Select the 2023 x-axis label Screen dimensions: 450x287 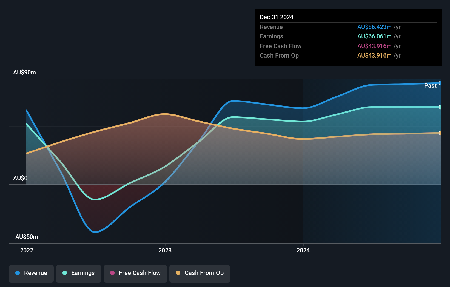(165, 250)
